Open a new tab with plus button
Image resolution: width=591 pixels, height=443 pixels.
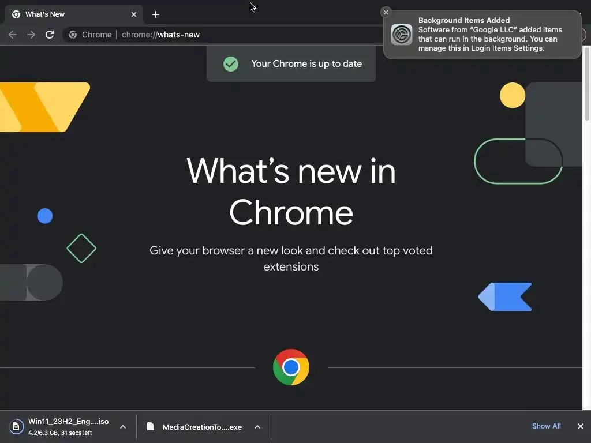point(156,14)
